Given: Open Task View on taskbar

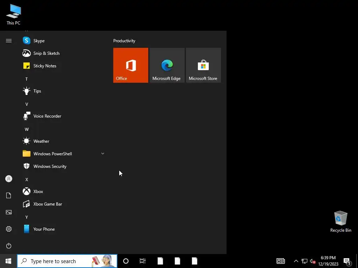Looking at the screenshot, I should click(143, 261).
